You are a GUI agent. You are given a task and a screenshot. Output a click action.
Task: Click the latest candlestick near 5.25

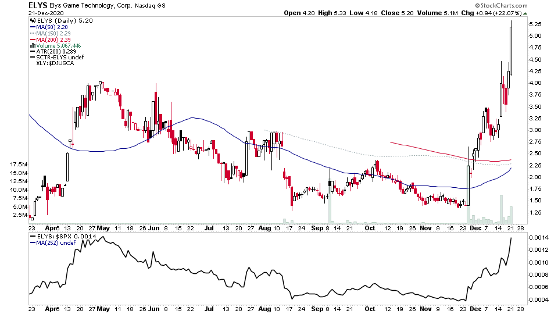(x=512, y=50)
